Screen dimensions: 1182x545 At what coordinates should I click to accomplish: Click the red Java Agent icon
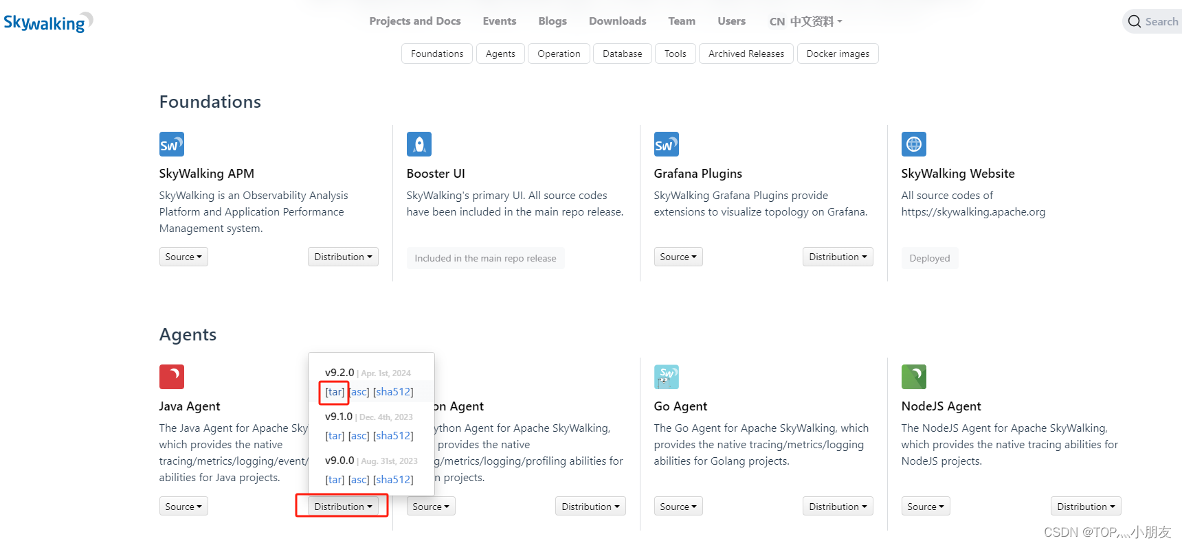tap(172, 377)
